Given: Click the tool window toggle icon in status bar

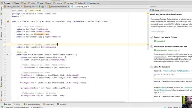Looking at the screenshot, I should [x=1, y=107].
